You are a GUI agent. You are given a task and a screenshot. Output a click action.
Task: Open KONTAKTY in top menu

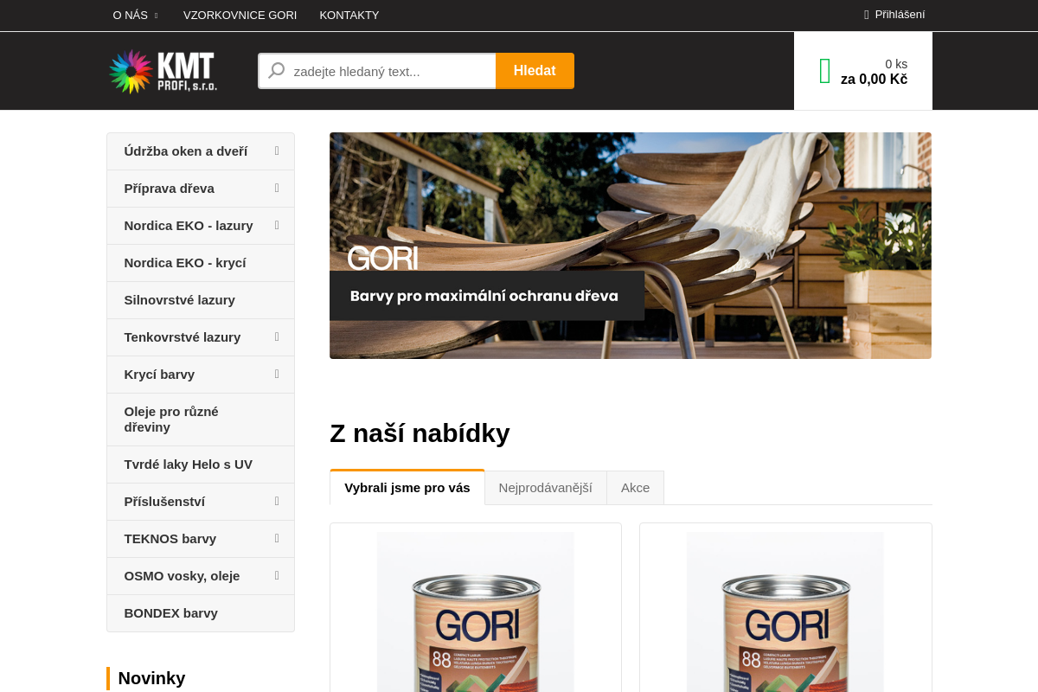pyautogui.click(x=349, y=16)
